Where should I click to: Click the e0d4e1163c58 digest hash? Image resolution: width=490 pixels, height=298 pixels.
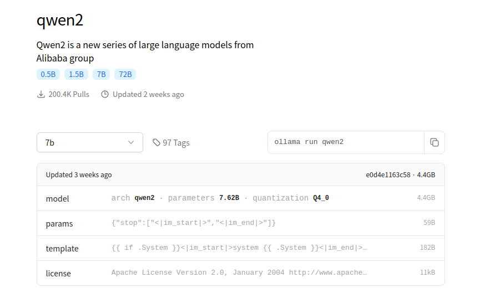(x=388, y=174)
